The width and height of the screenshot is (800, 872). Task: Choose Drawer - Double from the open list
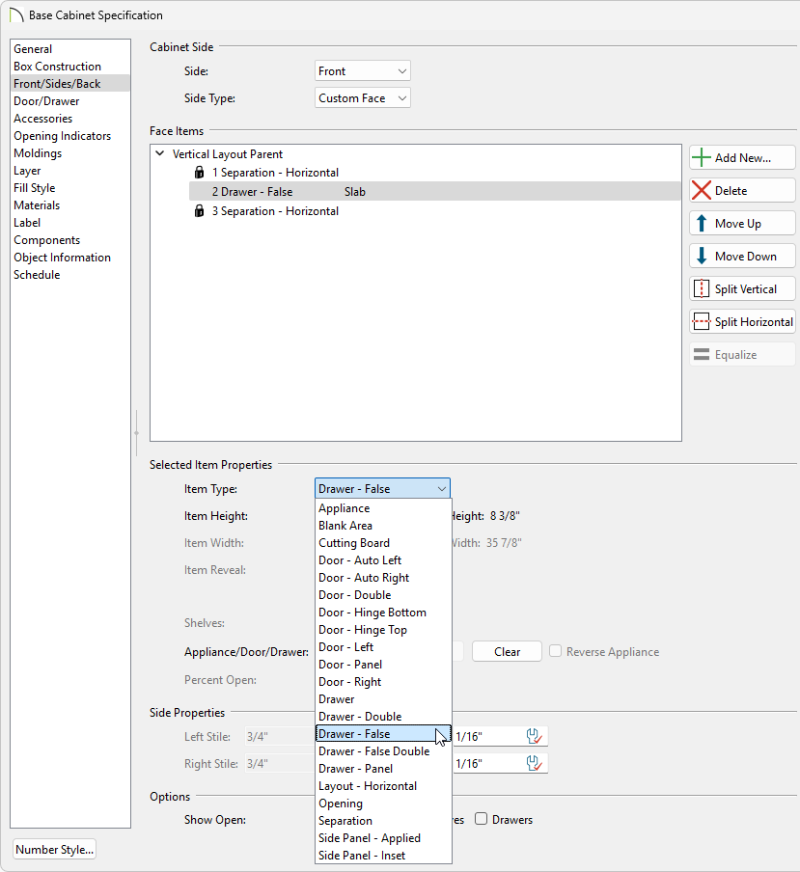pos(361,716)
